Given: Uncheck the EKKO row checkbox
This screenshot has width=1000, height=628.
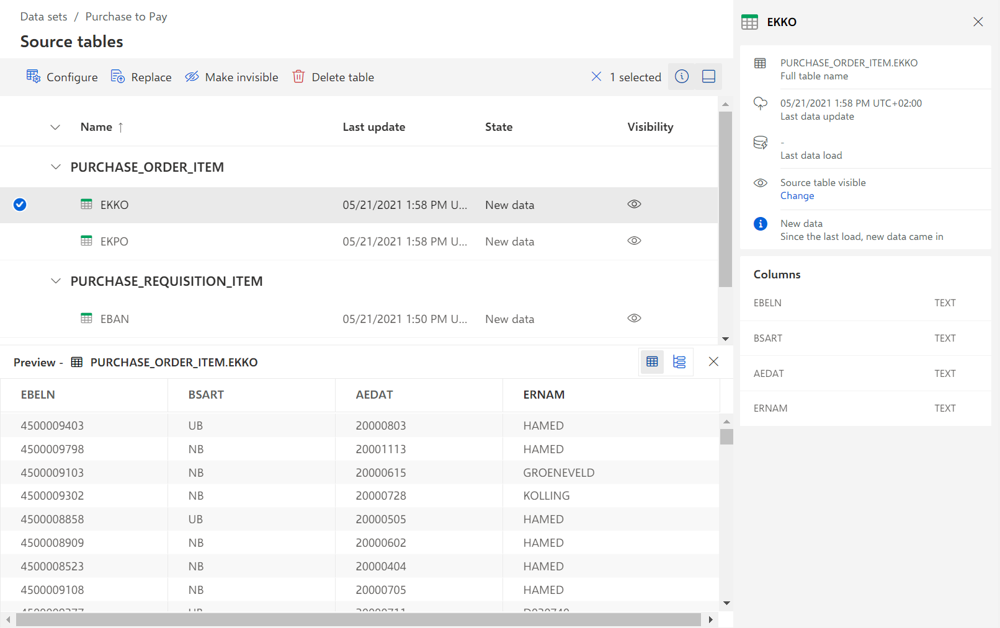Looking at the screenshot, I should click(x=20, y=205).
